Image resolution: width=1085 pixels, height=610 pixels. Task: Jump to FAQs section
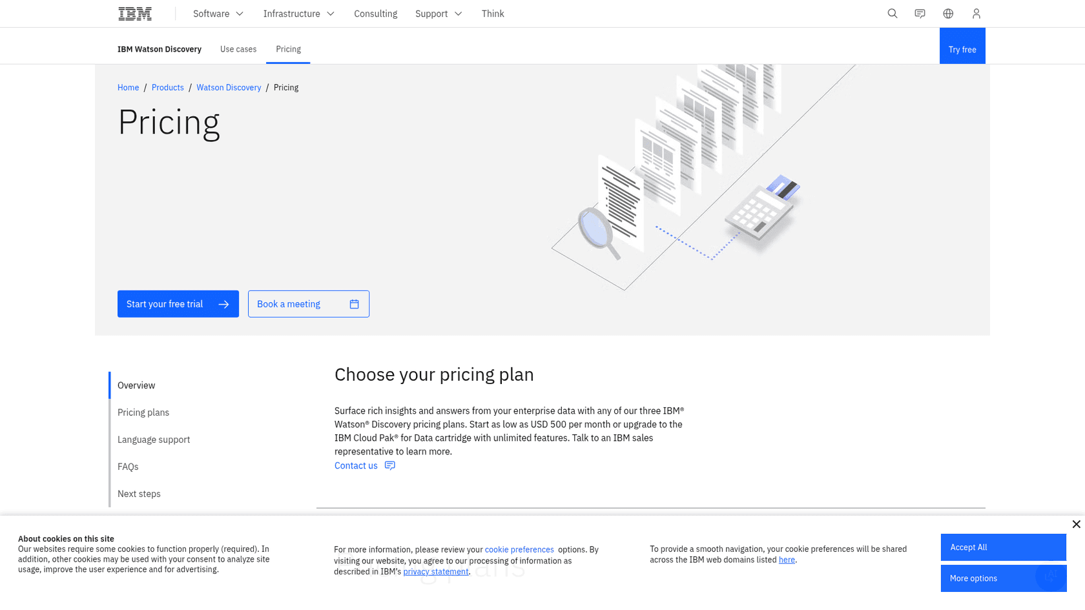click(x=128, y=467)
